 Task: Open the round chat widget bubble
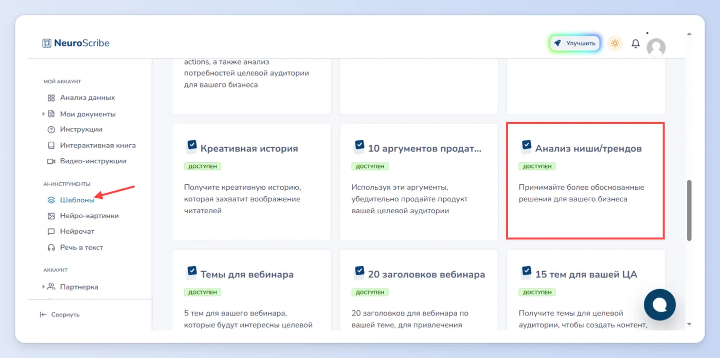pos(660,305)
